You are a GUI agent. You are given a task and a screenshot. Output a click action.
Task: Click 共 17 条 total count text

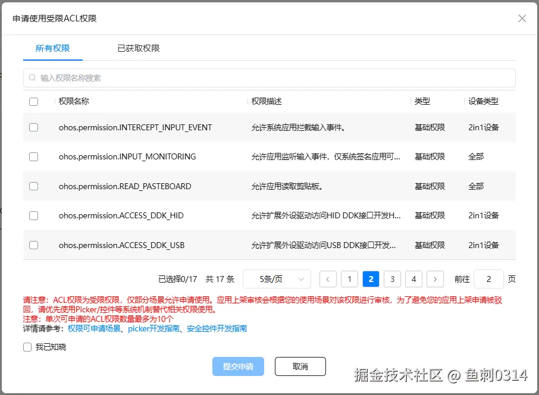tap(220, 279)
